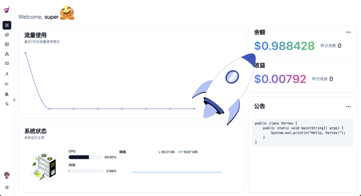This screenshot has height=196, width=361.
Task: Open the line chart icon in sidebar
Action: [7, 84]
